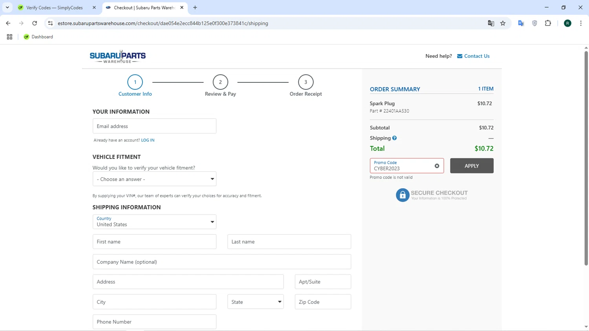Click the Subaru Parts Warehouse logo
589x331 pixels.
(x=117, y=56)
